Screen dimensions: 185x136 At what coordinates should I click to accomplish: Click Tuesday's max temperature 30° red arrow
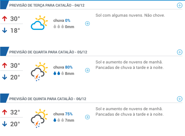[4, 19]
